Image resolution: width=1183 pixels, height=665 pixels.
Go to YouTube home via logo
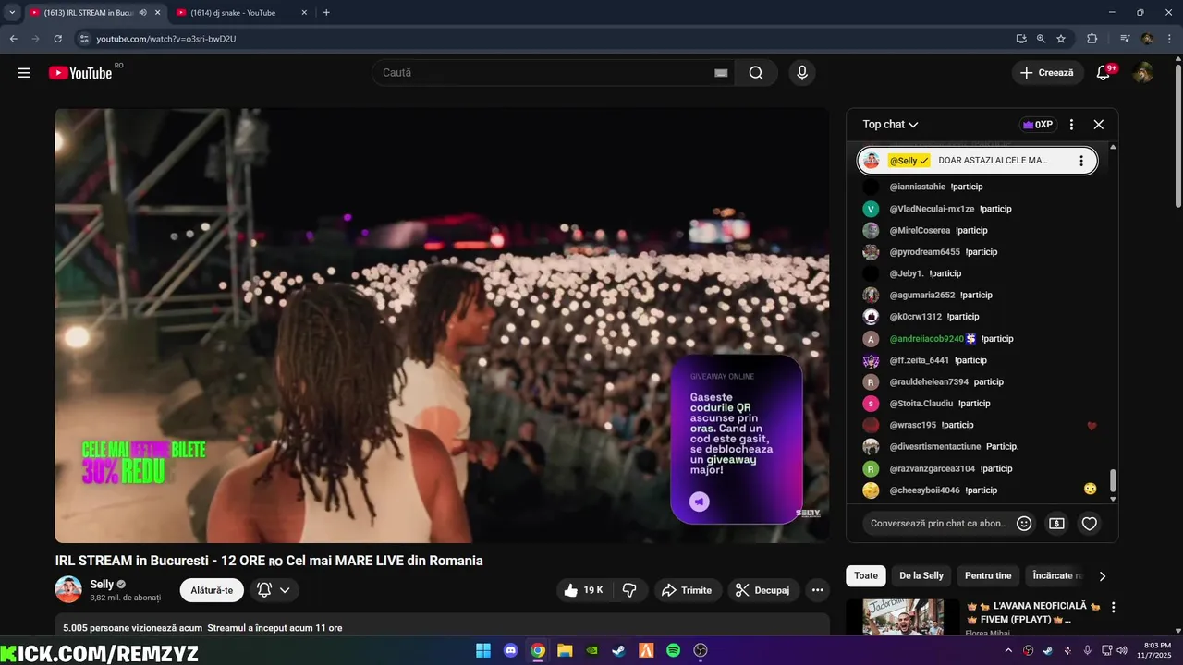80,73
